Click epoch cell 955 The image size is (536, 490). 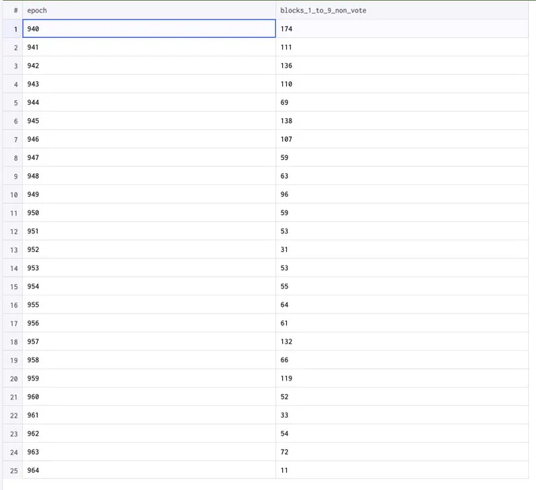coord(149,305)
